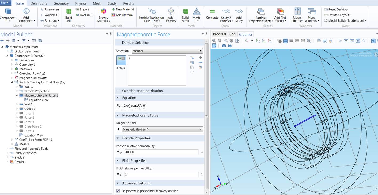This screenshot has height=195, width=378.
Task: Expand the Results tree node
Action: pyautogui.click(x=7, y=162)
